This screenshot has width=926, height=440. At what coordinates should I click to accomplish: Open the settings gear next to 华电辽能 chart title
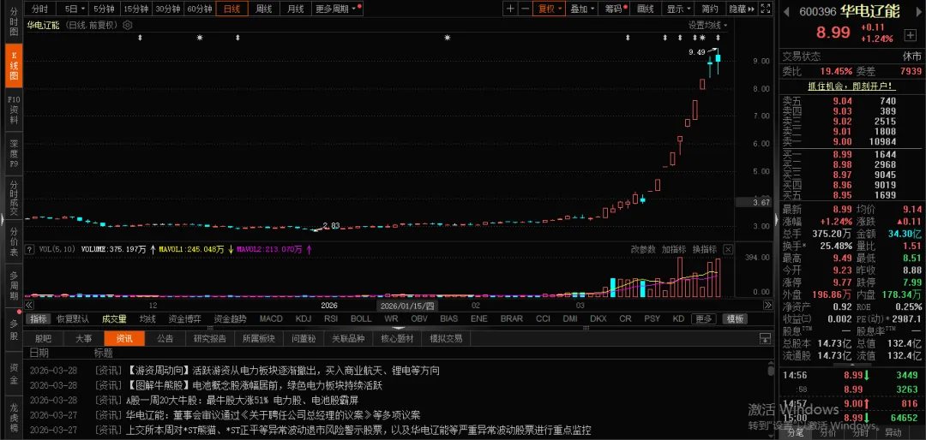pos(128,26)
